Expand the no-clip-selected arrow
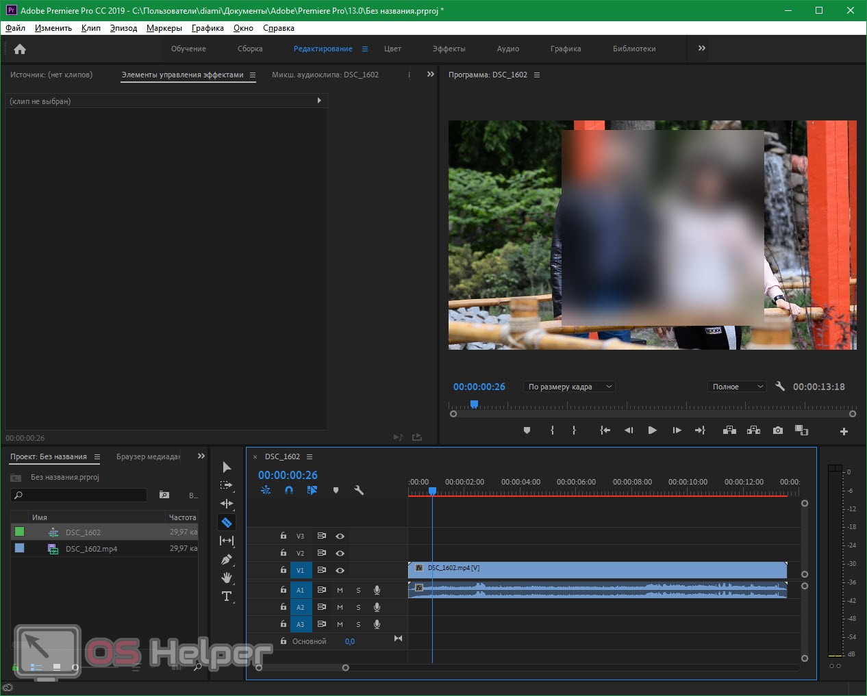This screenshot has height=696, width=867. click(319, 101)
